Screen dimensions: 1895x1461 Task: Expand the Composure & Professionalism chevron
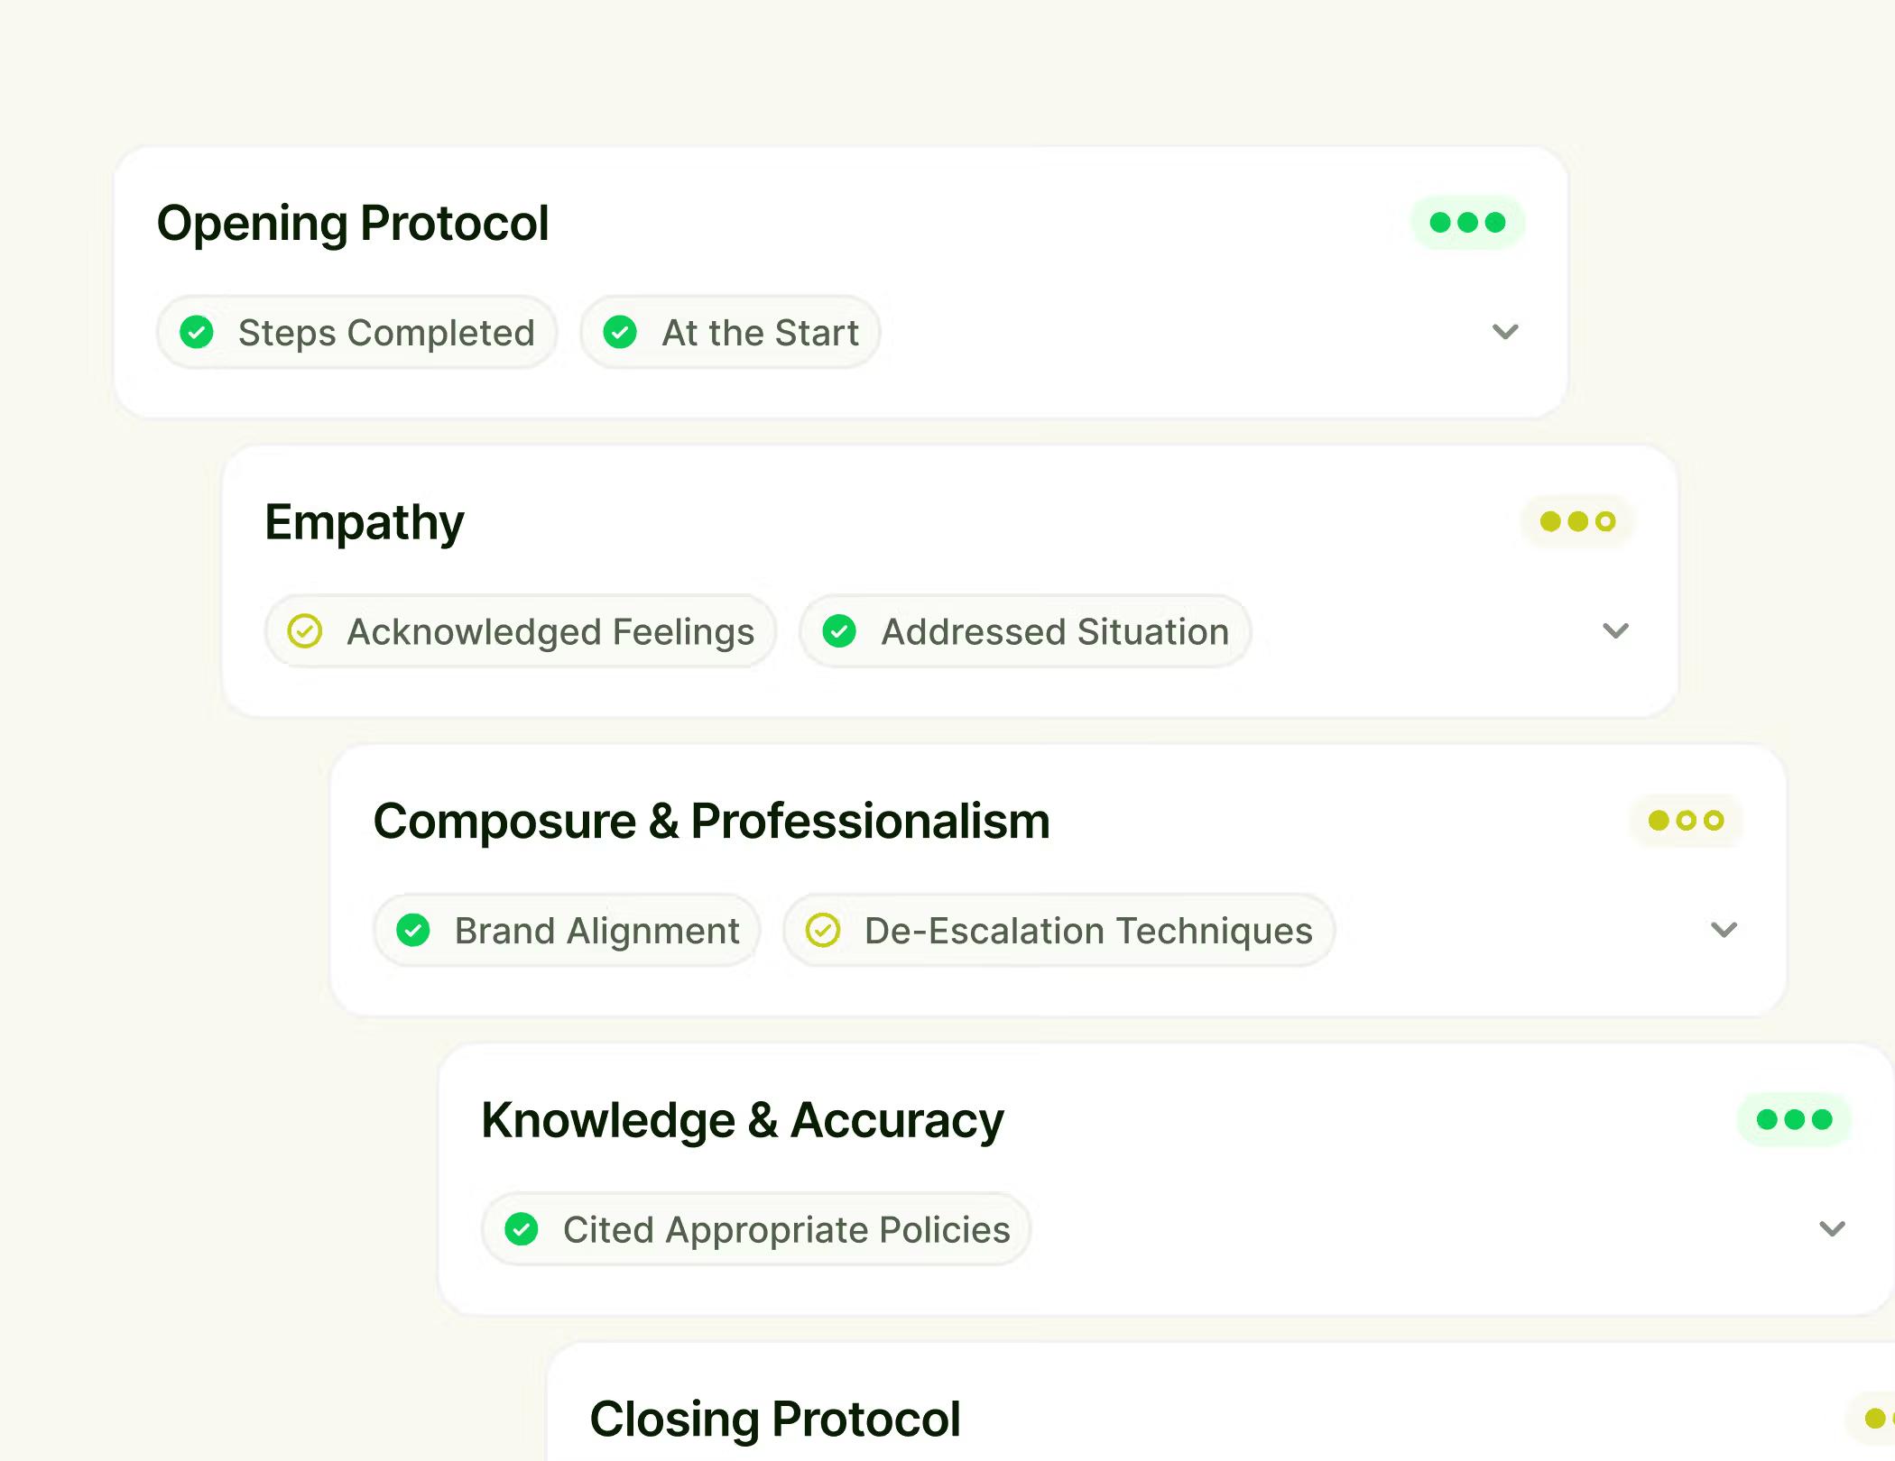(x=1724, y=930)
